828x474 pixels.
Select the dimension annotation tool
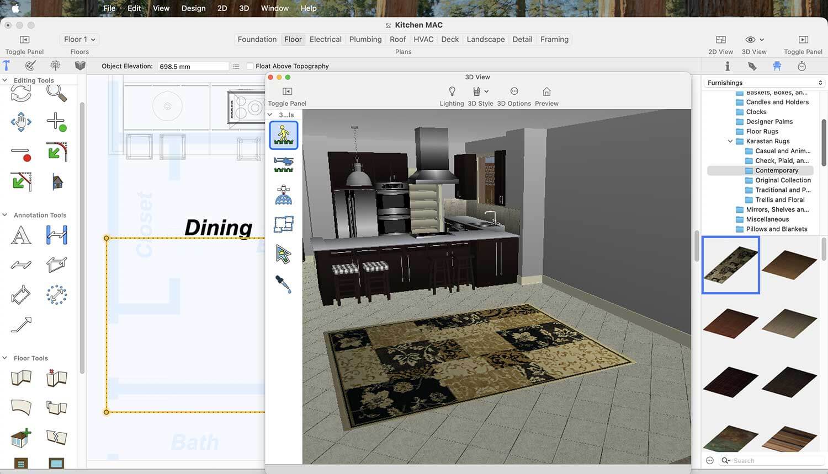56,235
